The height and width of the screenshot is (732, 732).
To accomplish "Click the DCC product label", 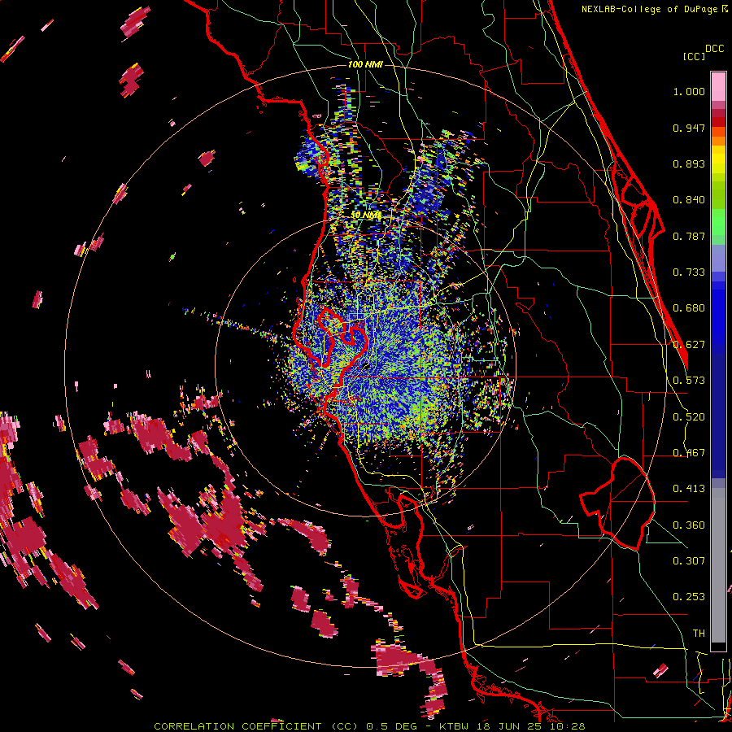I will pyautogui.click(x=714, y=49).
